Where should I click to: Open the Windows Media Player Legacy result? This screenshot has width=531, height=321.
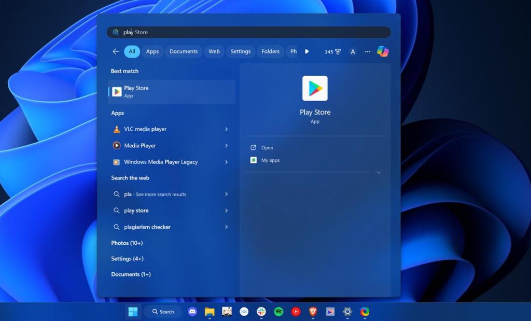[171, 162]
